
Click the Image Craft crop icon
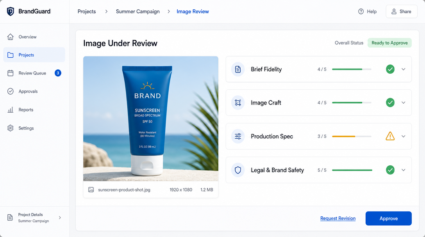[x=238, y=103]
